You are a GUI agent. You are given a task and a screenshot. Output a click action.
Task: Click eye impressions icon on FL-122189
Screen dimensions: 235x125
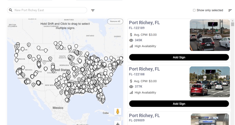coord(131,40)
